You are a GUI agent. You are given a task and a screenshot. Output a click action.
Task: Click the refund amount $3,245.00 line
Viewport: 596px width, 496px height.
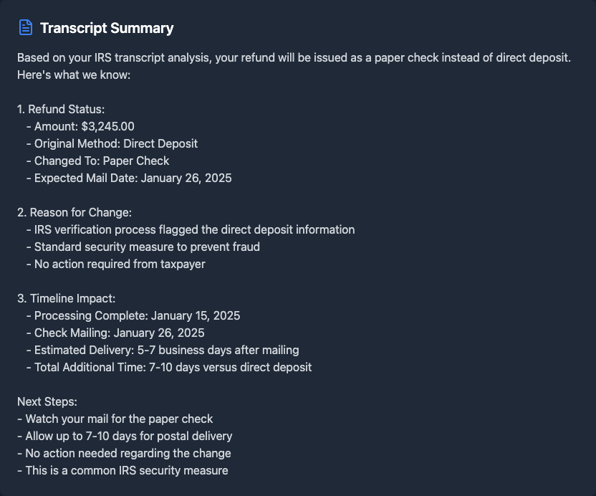tap(84, 126)
